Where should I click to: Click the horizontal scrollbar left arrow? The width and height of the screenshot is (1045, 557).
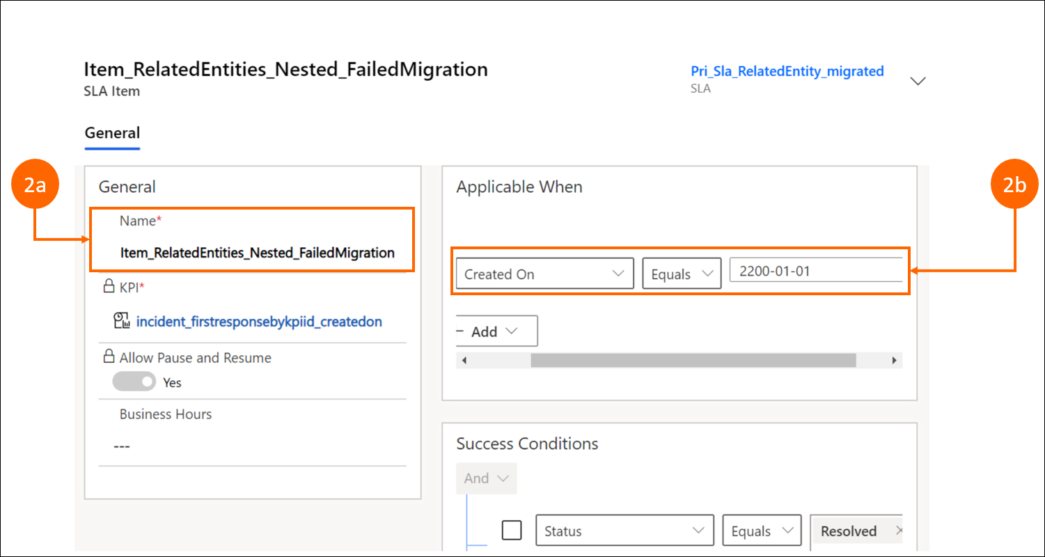[x=464, y=361]
